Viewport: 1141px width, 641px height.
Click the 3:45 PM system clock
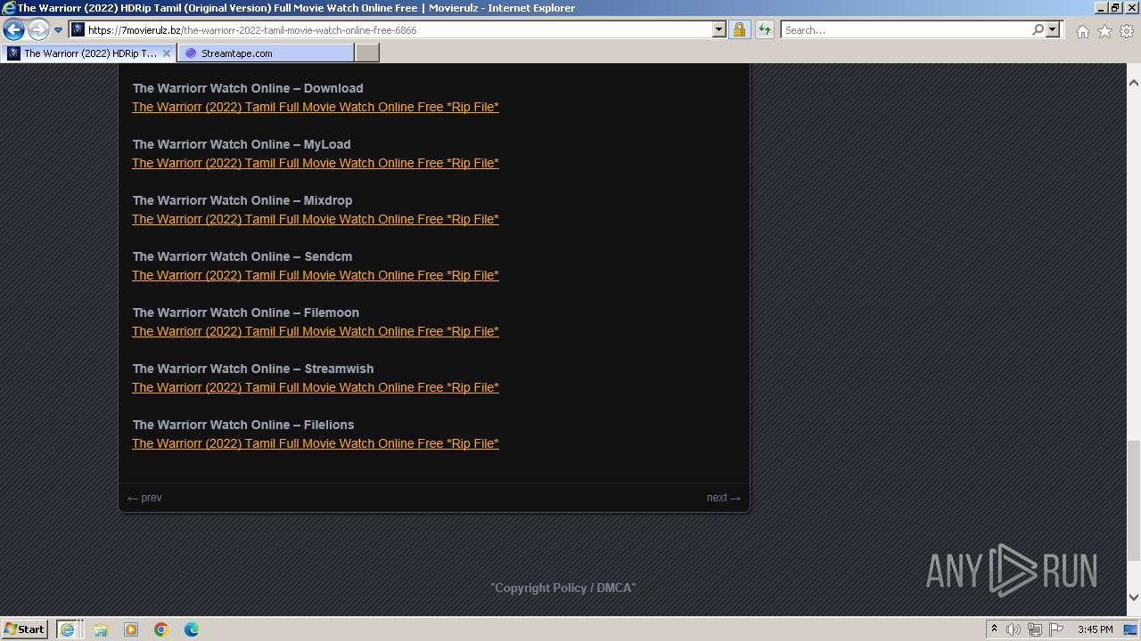click(x=1095, y=629)
